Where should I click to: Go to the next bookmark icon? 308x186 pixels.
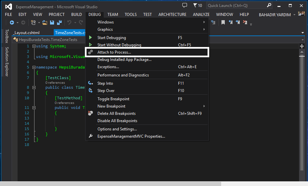(x=238, y=23)
